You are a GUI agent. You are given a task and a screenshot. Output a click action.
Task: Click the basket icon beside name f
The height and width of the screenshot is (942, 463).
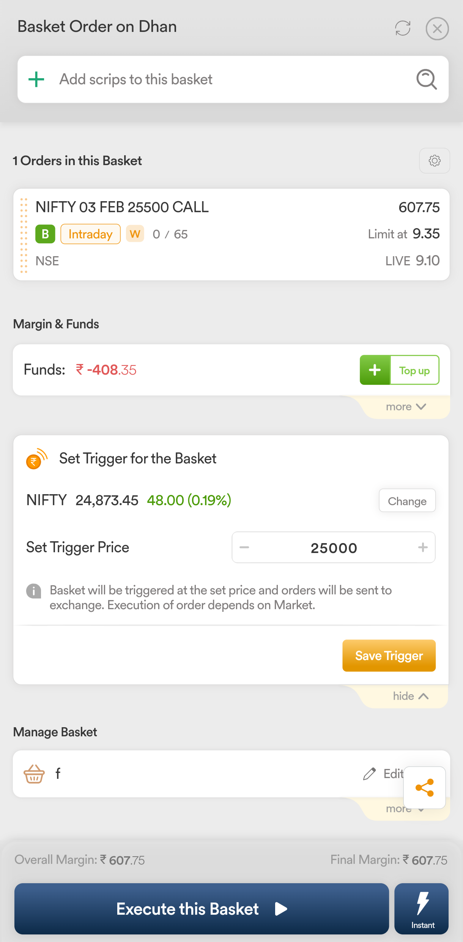[x=34, y=773]
